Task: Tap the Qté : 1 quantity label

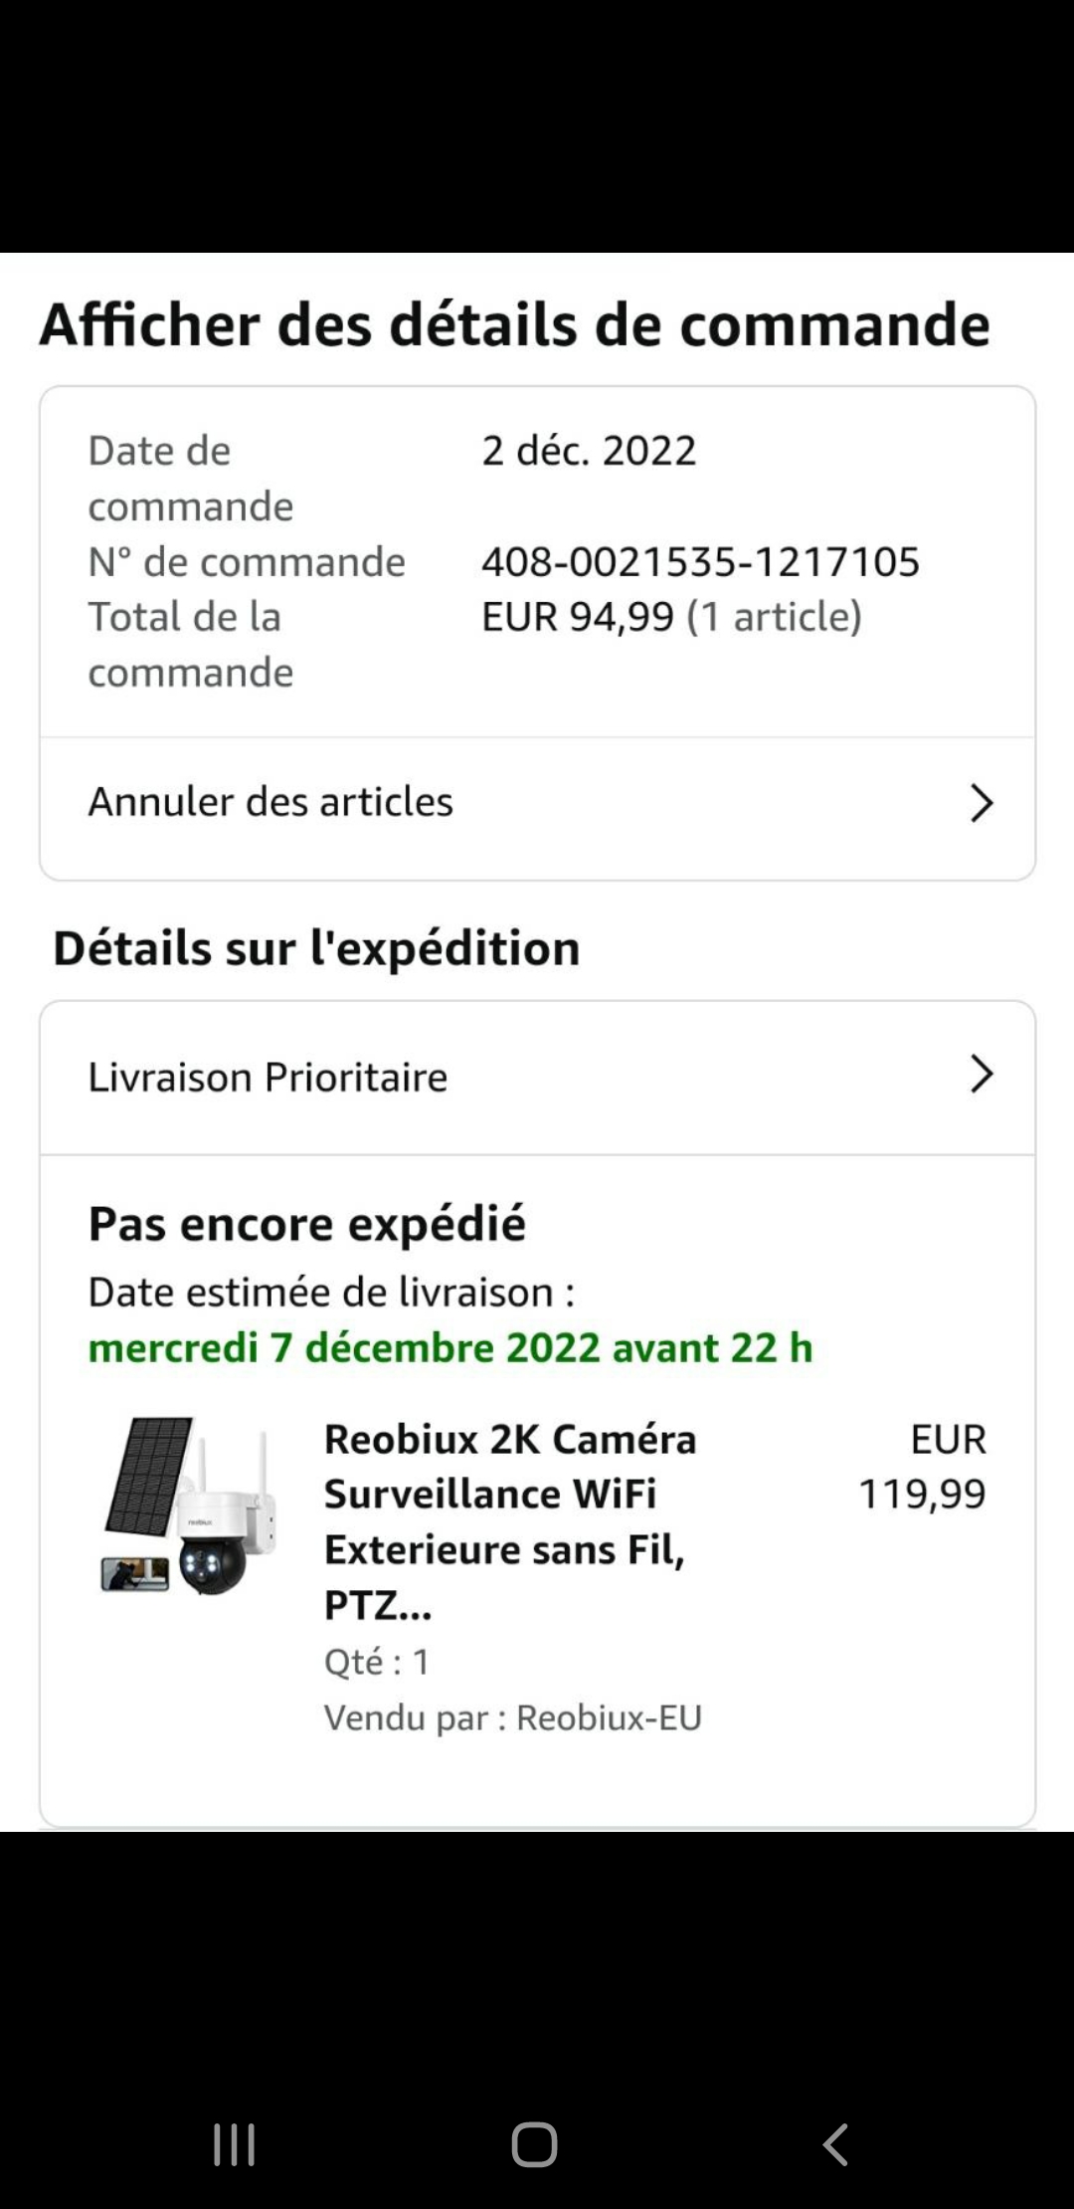Action: (377, 1662)
